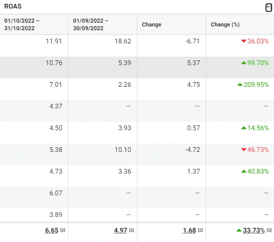Click the Change (%) column header
The width and height of the screenshot is (274, 242).
pos(240,25)
